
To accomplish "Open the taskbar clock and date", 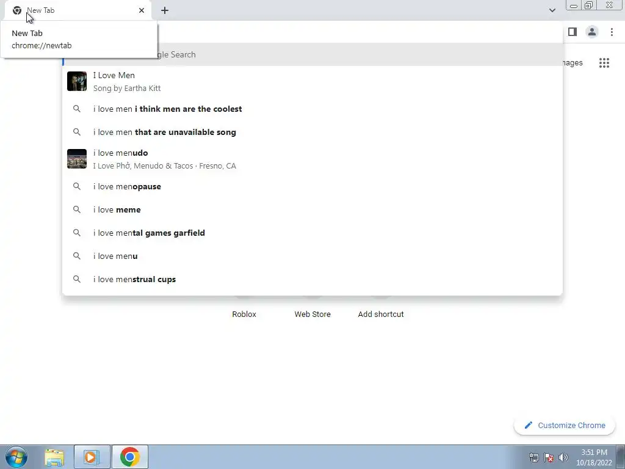I will [x=594, y=457].
